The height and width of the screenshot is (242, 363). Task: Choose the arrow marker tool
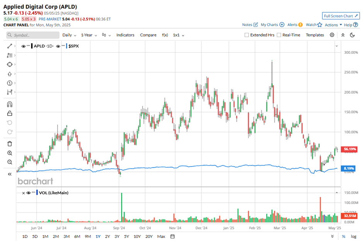tap(10, 74)
